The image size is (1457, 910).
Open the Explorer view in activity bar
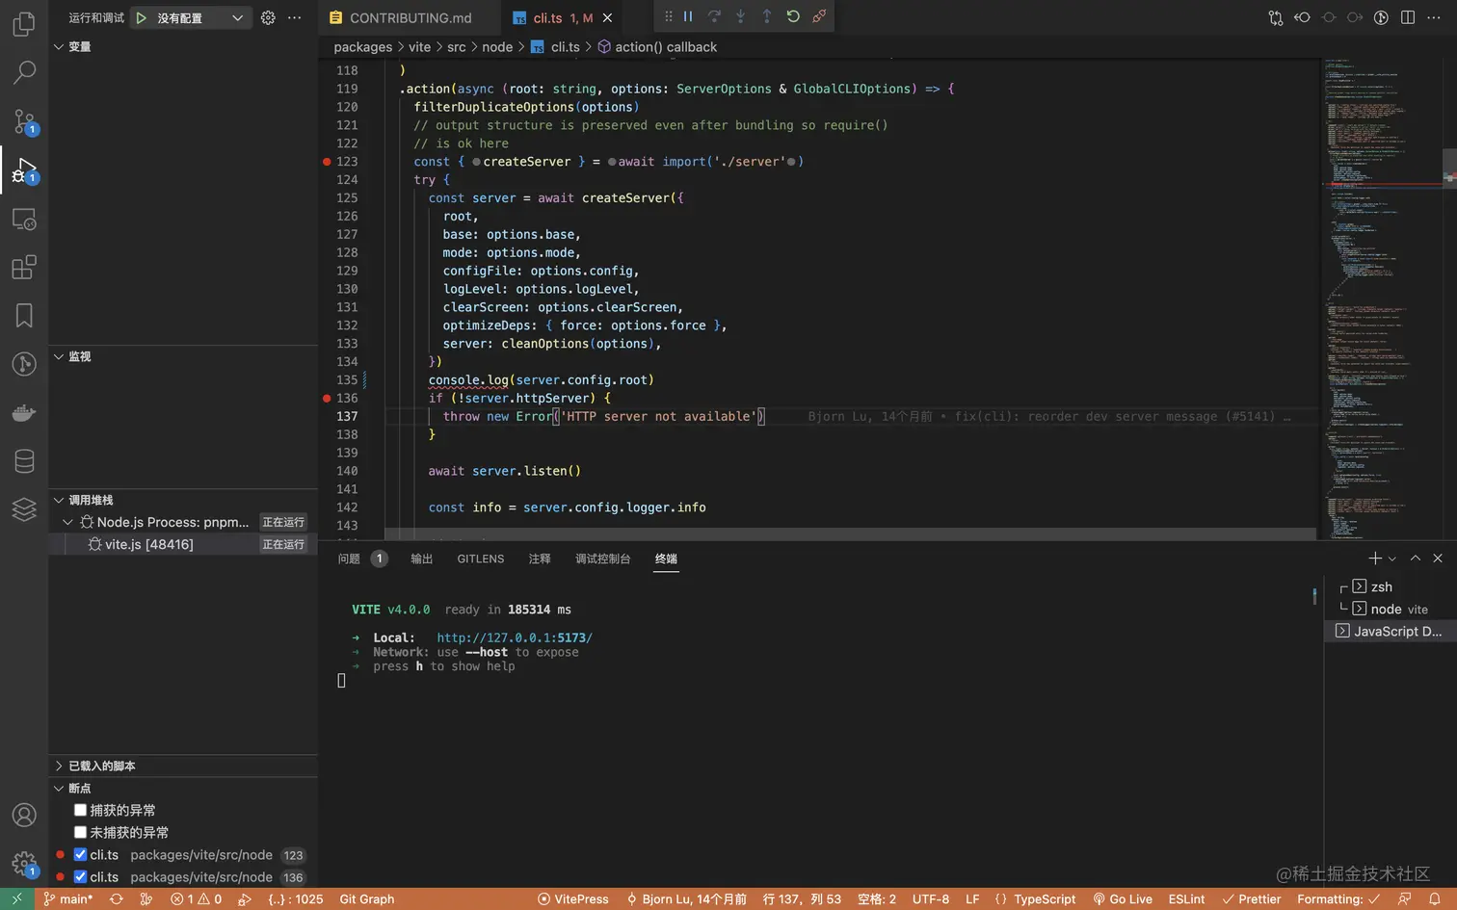24,23
